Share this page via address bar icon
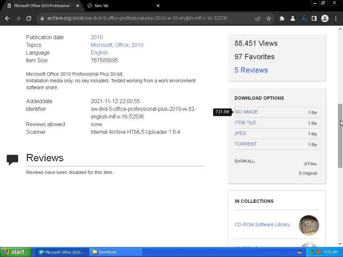 [258, 19]
